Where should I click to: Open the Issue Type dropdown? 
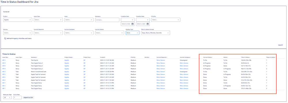pos(48,20)
